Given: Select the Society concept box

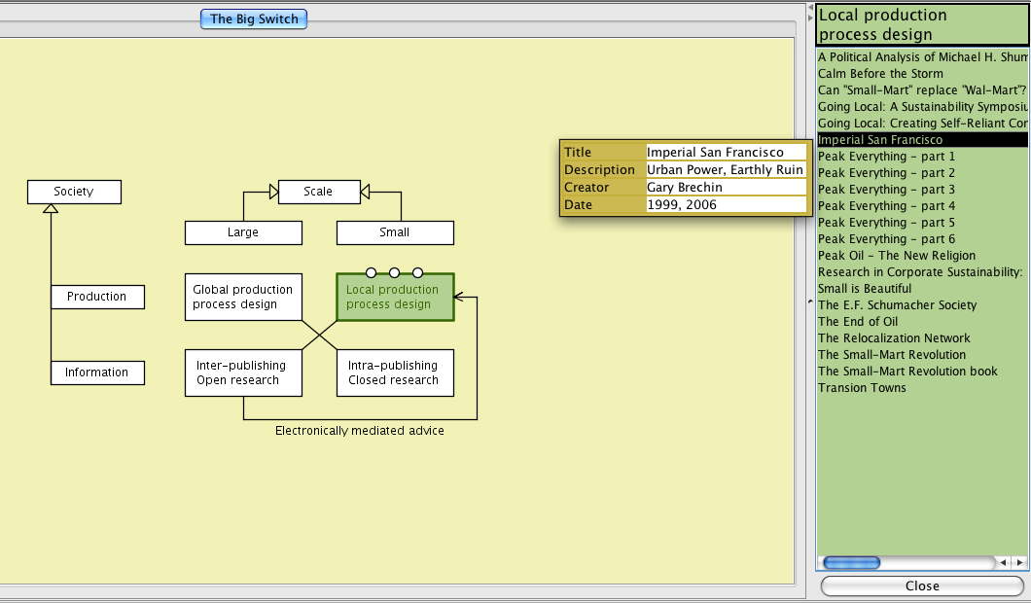Looking at the screenshot, I should click(x=74, y=192).
